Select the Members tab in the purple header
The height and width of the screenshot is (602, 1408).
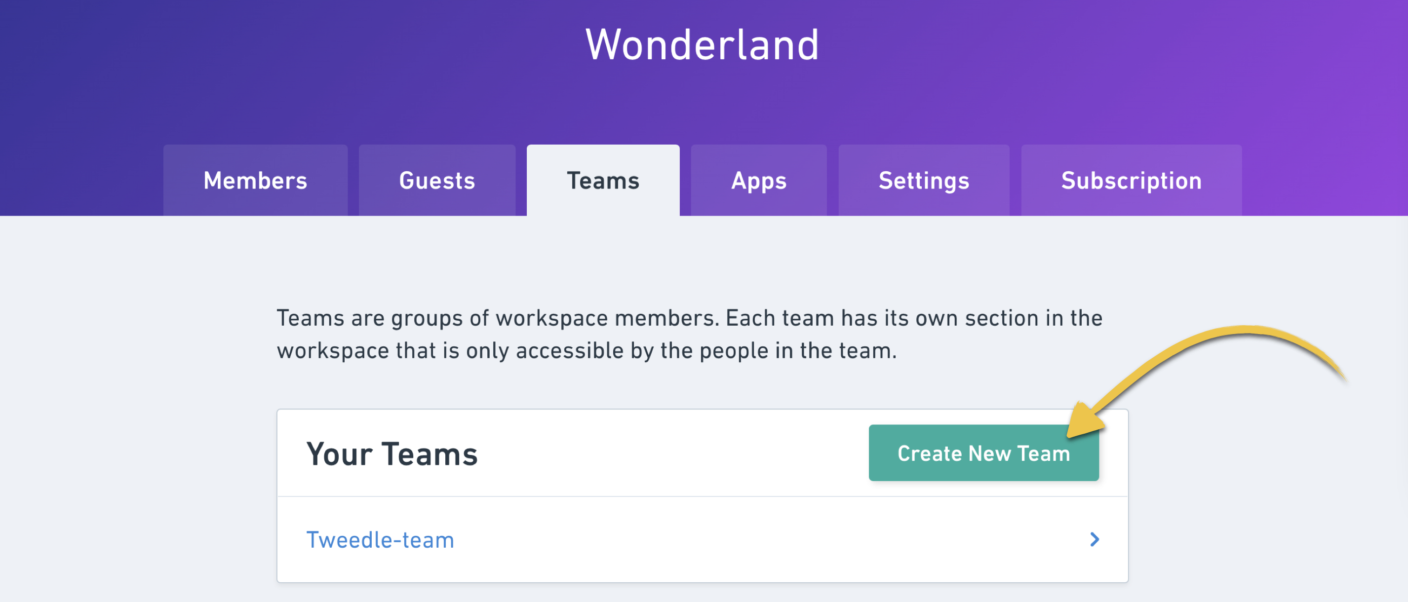pyautogui.click(x=255, y=180)
